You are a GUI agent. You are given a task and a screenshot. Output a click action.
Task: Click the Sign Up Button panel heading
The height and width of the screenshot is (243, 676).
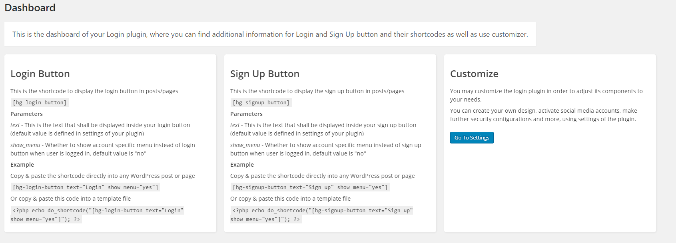pyautogui.click(x=265, y=74)
